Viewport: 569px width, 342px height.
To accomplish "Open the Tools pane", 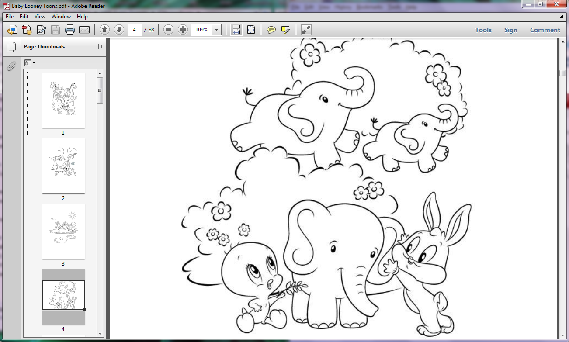I will click(483, 30).
